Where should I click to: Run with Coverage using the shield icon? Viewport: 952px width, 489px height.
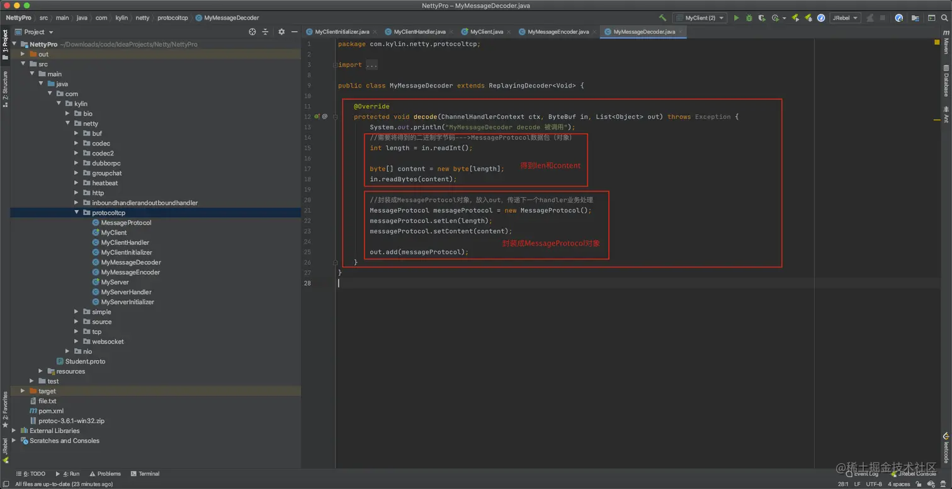(762, 18)
